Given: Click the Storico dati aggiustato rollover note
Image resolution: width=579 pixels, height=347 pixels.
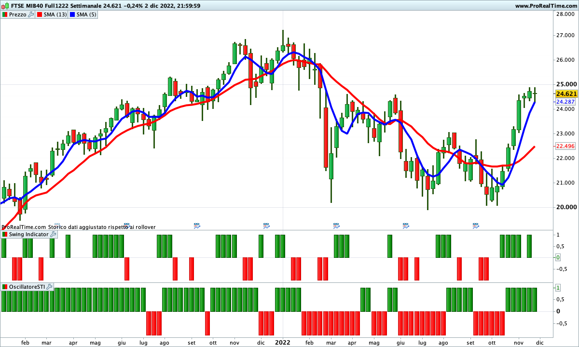Looking at the screenshot, I should click(x=102, y=227).
